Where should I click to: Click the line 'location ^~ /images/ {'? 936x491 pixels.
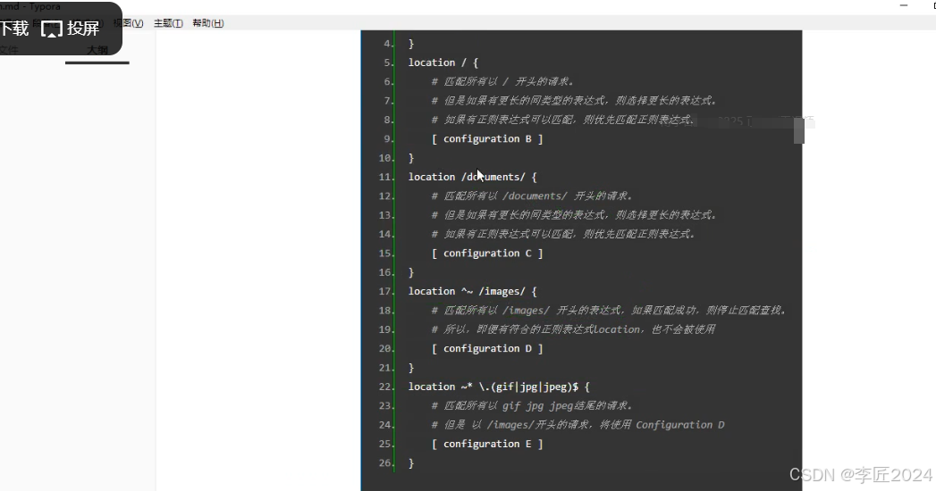(x=472, y=291)
